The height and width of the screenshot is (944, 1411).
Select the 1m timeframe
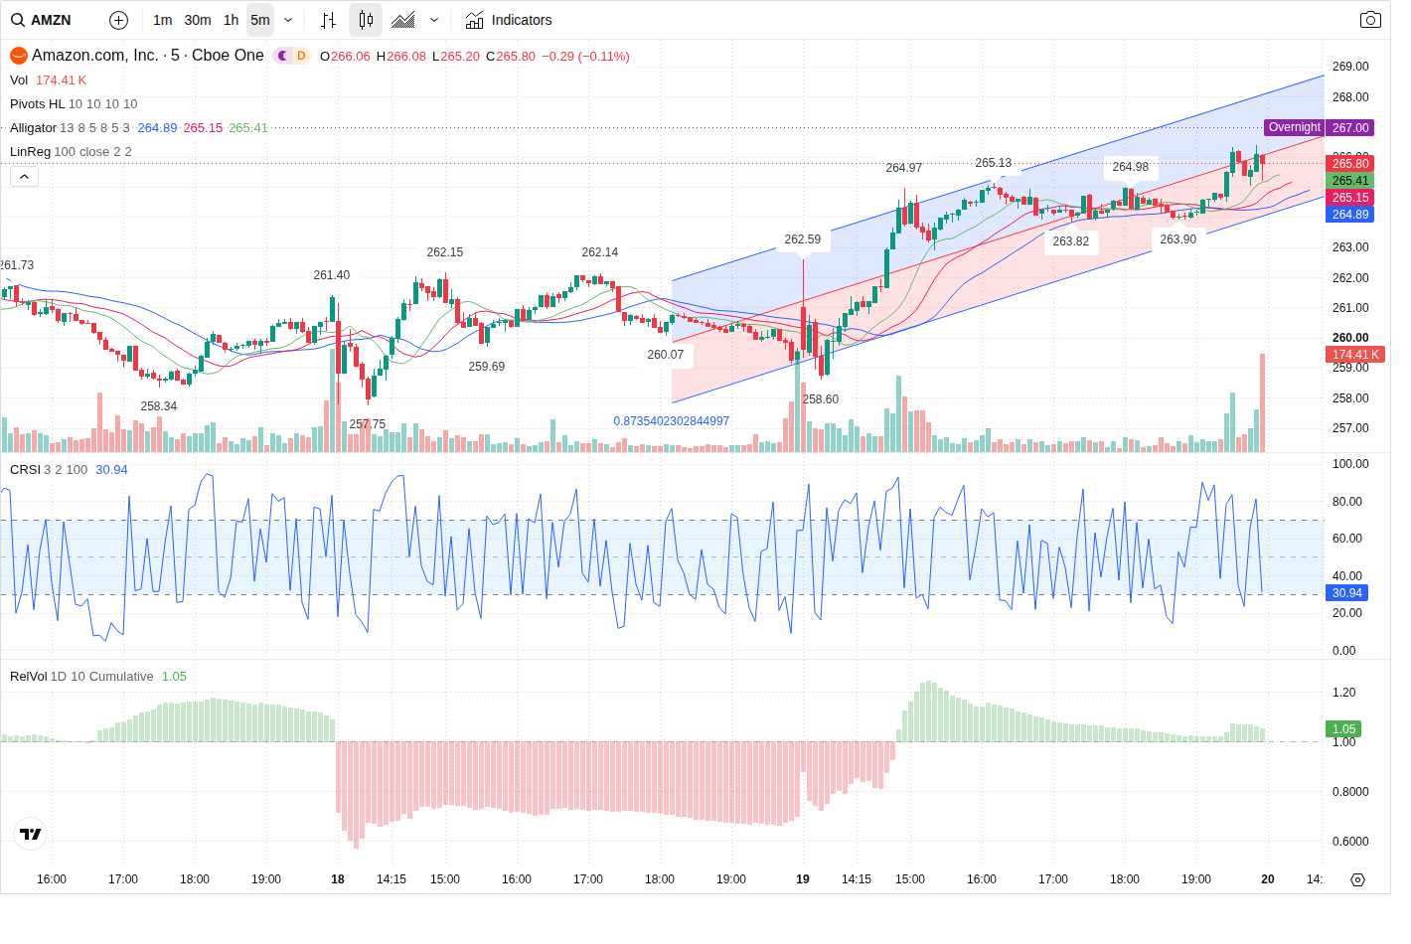(x=163, y=20)
